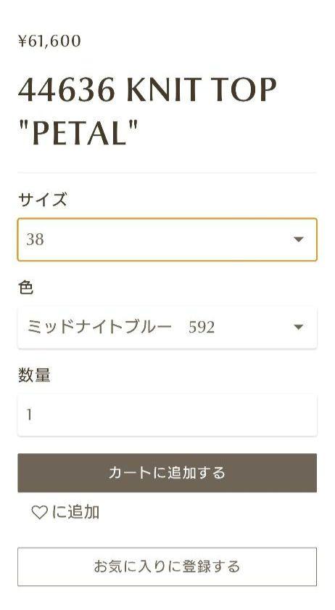Focus the 数量 quantity input field
This screenshot has height=610, width=335.
click(167, 415)
